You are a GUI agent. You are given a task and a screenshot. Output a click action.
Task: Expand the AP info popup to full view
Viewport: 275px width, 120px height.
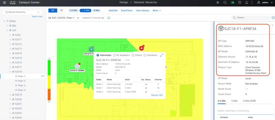pos(162,55)
